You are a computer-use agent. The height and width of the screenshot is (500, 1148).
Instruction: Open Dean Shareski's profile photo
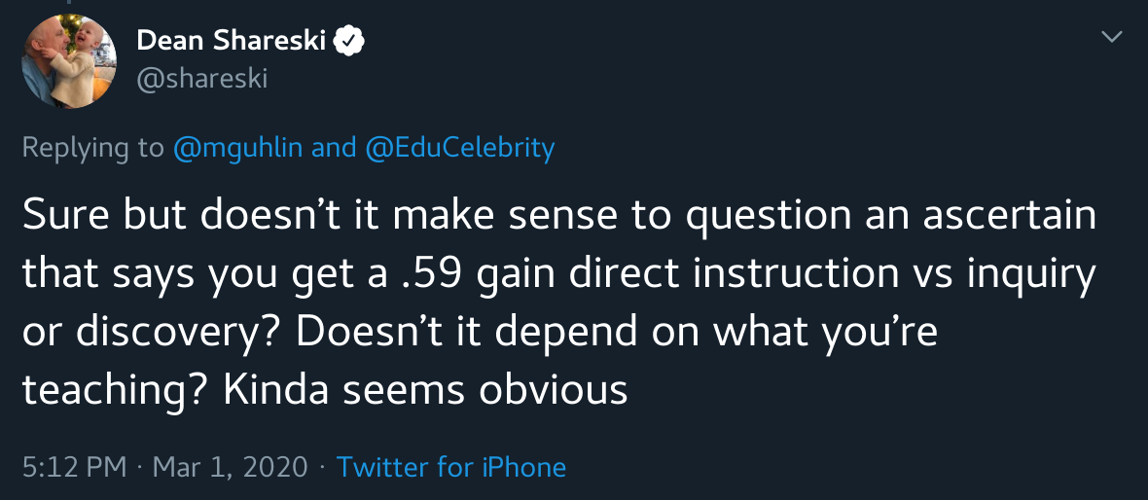click(x=64, y=61)
